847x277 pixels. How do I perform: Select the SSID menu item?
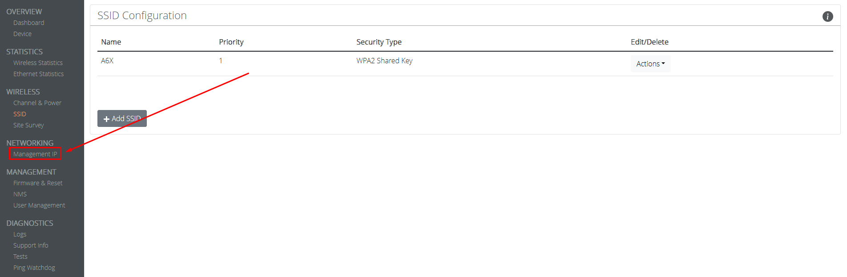click(20, 114)
